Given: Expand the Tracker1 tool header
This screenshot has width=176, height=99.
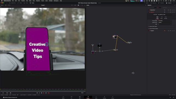Looking at the screenshot, I should (152, 31).
